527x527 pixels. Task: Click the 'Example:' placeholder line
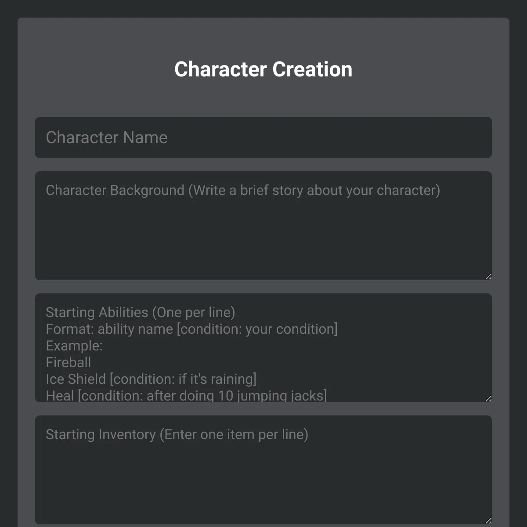tap(74, 346)
